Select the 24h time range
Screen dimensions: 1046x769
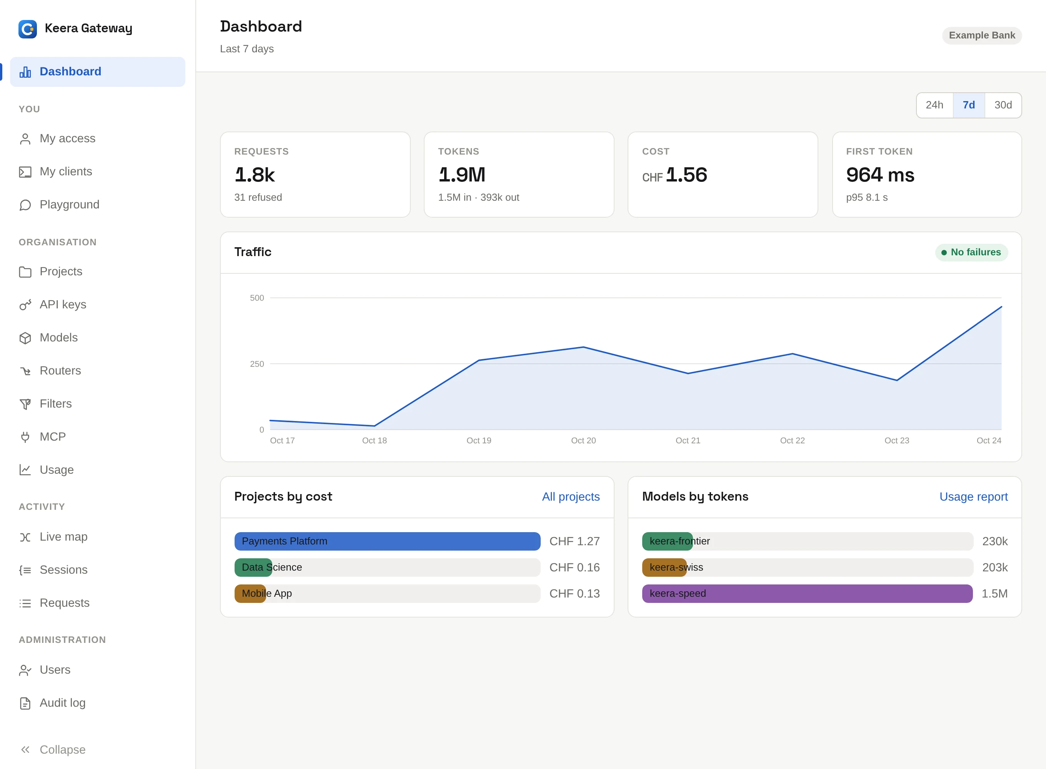pos(935,105)
